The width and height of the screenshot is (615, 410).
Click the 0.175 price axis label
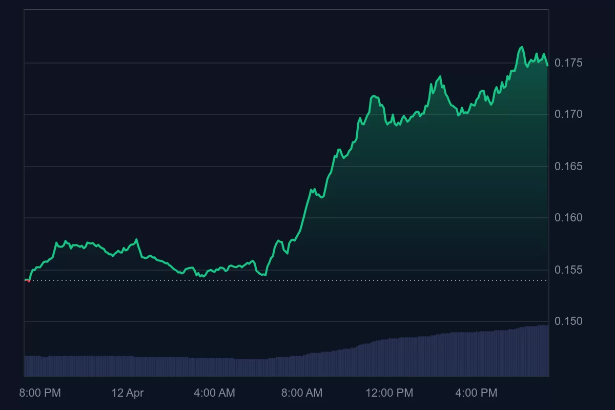[x=568, y=63]
